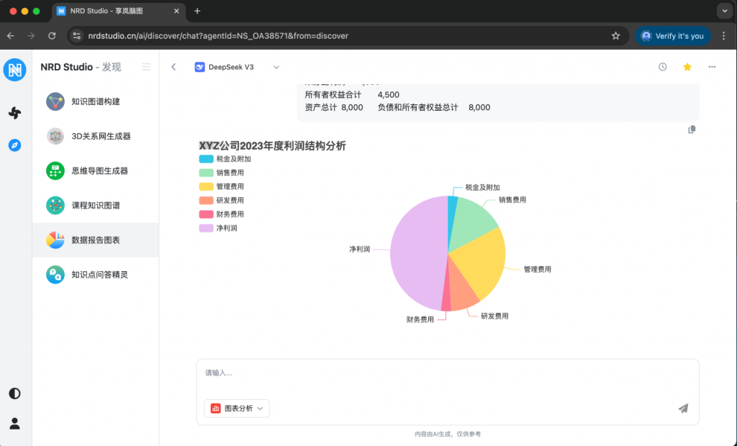Open the 图表分析 mode dropdown
The image size is (737, 446).
tap(237, 409)
